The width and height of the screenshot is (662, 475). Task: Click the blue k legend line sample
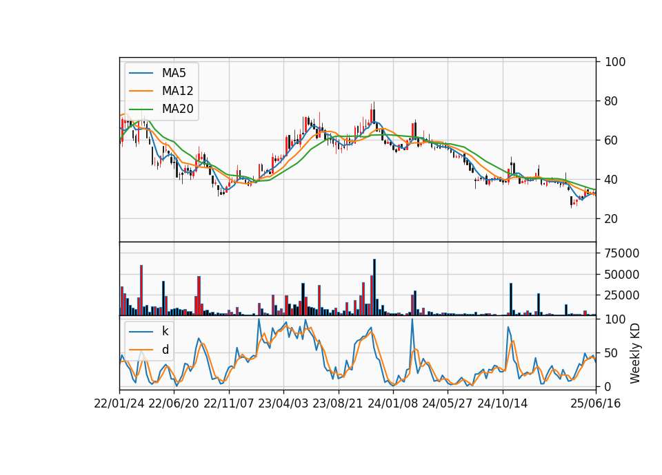pos(141,332)
